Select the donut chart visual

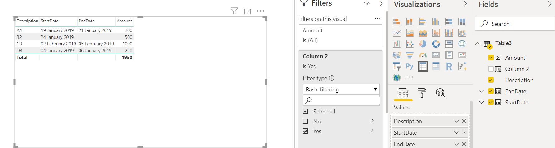click(x=436, y=44)
